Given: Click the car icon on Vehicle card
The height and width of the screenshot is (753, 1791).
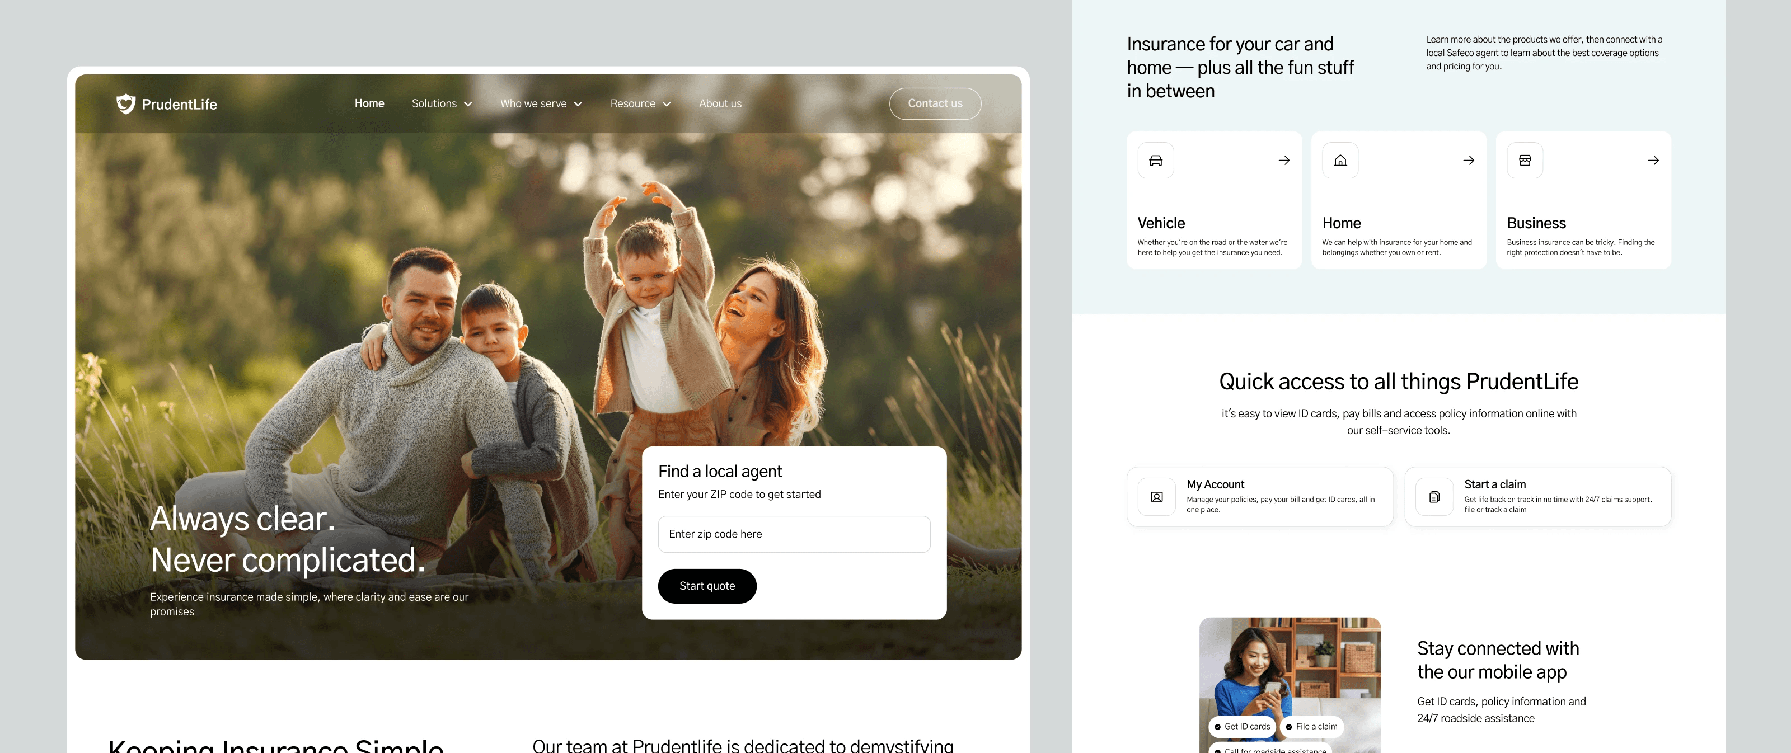Looking at the screenshot, I should click(1156, 161).
